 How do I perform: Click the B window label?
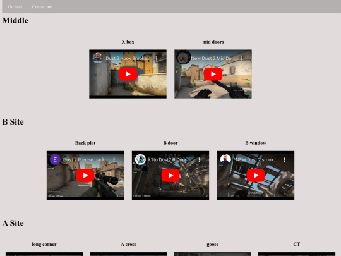256,143
